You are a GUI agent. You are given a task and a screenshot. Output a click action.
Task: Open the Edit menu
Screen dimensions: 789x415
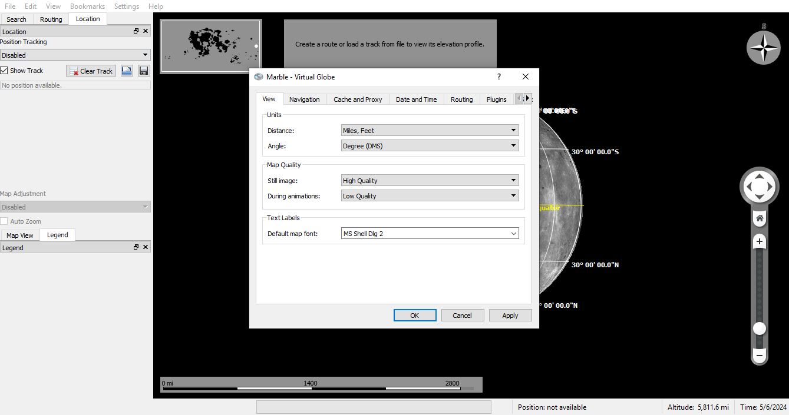click(31, 6)
